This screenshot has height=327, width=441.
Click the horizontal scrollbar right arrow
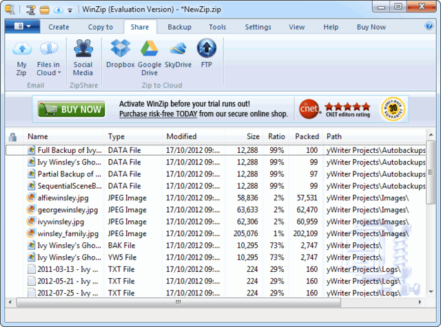tap(420, 302)
